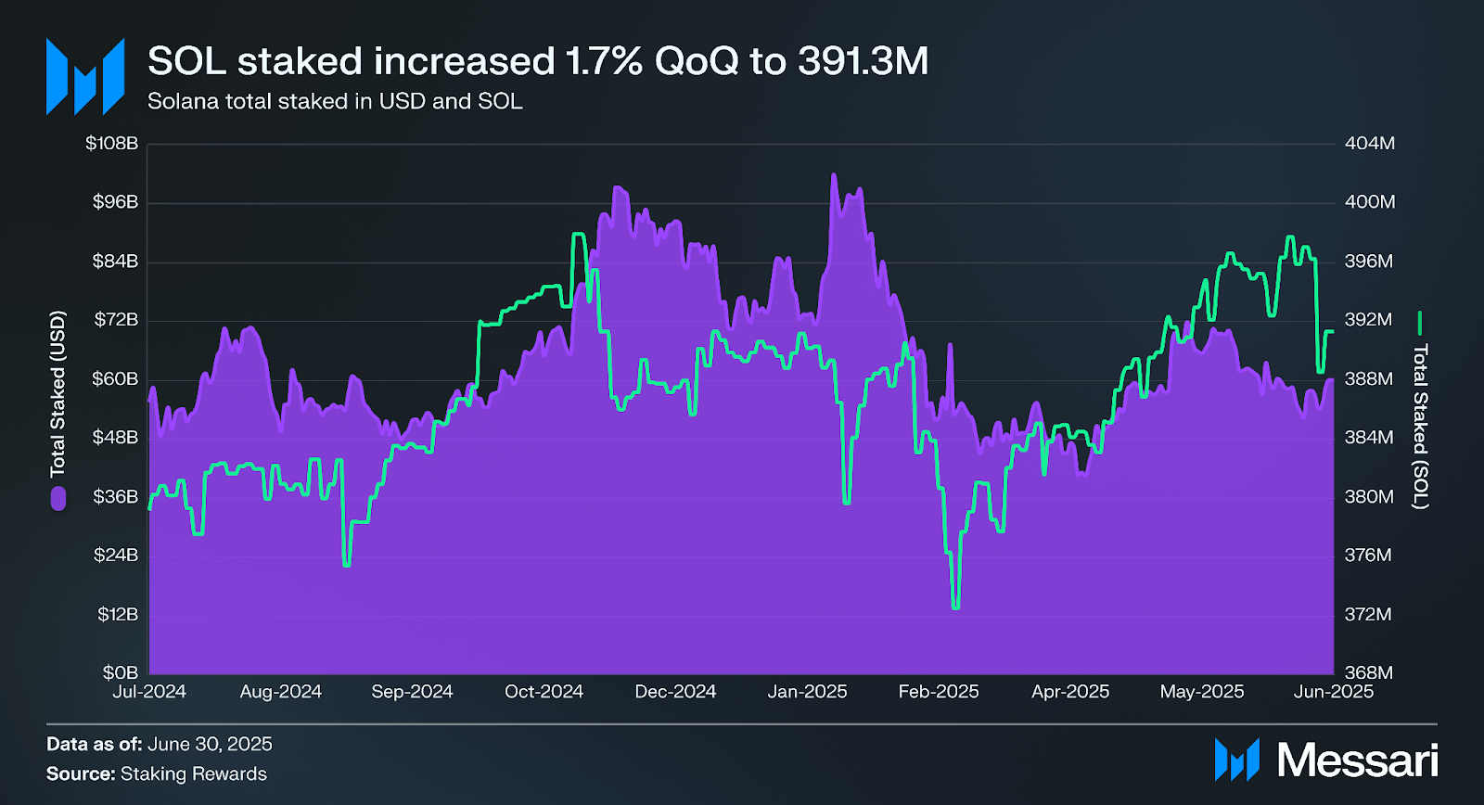
Task: Select the Oct-2024 x-axis label
Action: click(x=544, y=692)
